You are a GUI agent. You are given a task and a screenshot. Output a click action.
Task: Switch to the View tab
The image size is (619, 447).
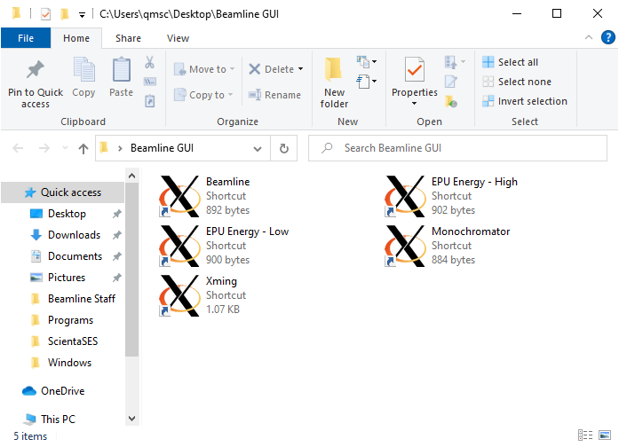click(x=178, y=38)
